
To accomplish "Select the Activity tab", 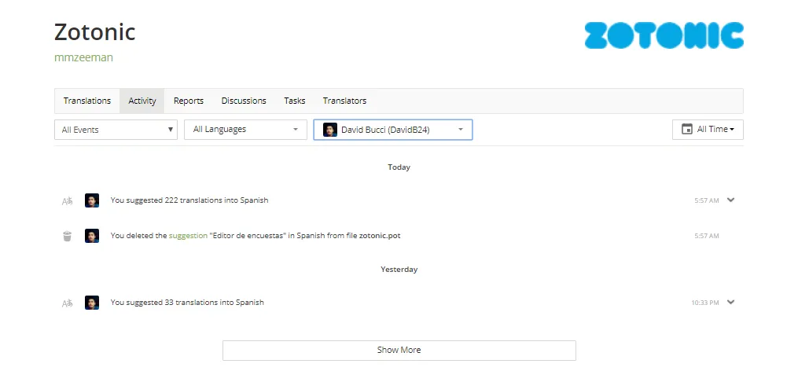I will click(x=142, y=101).
